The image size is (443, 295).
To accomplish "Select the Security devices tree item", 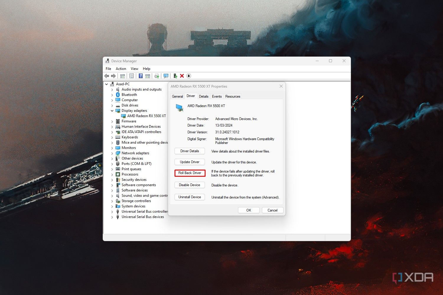I will pos(134,180).
